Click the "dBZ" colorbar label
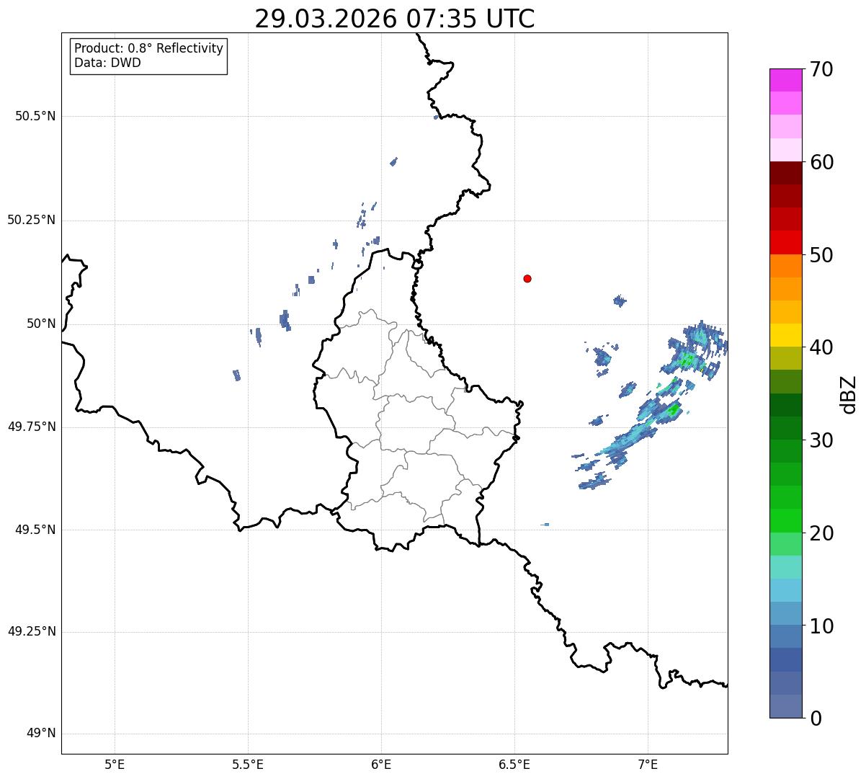Viewport: 866px width, 779px height. click(849, 393)
